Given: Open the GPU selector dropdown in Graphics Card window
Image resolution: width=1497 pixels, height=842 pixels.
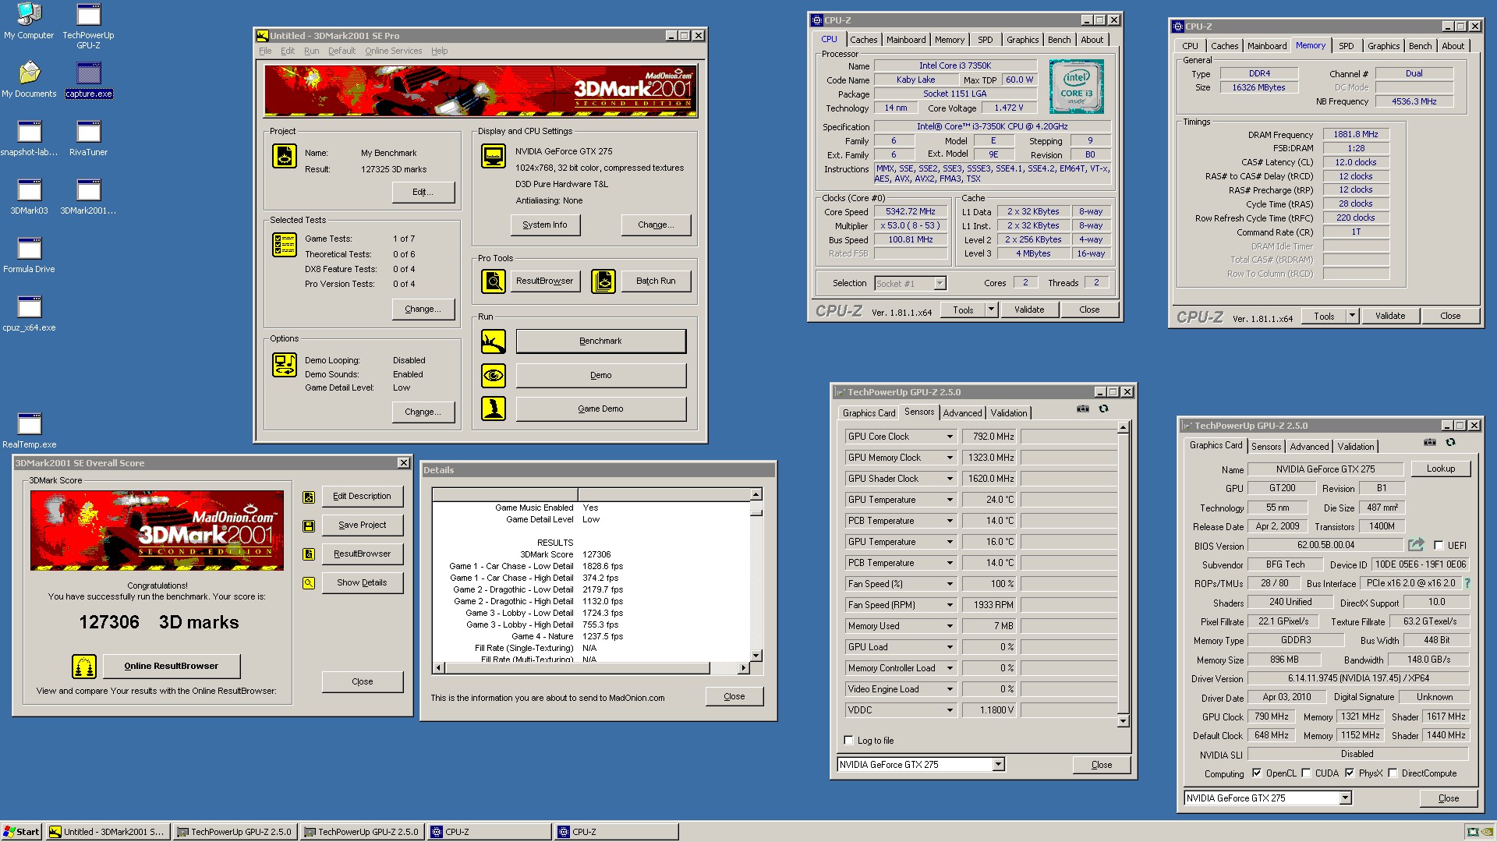Looking at the screenshot, I should [1345, 798].
